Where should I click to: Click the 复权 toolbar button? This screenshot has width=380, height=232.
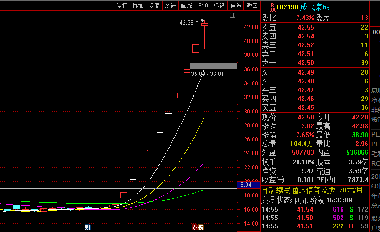(122, 6)
